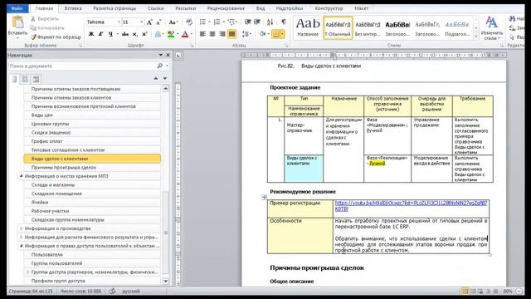Screen dimensions: 531x299
Task: Open the youtu.be hyperlink in document
Action: click(x=411, y=206)
